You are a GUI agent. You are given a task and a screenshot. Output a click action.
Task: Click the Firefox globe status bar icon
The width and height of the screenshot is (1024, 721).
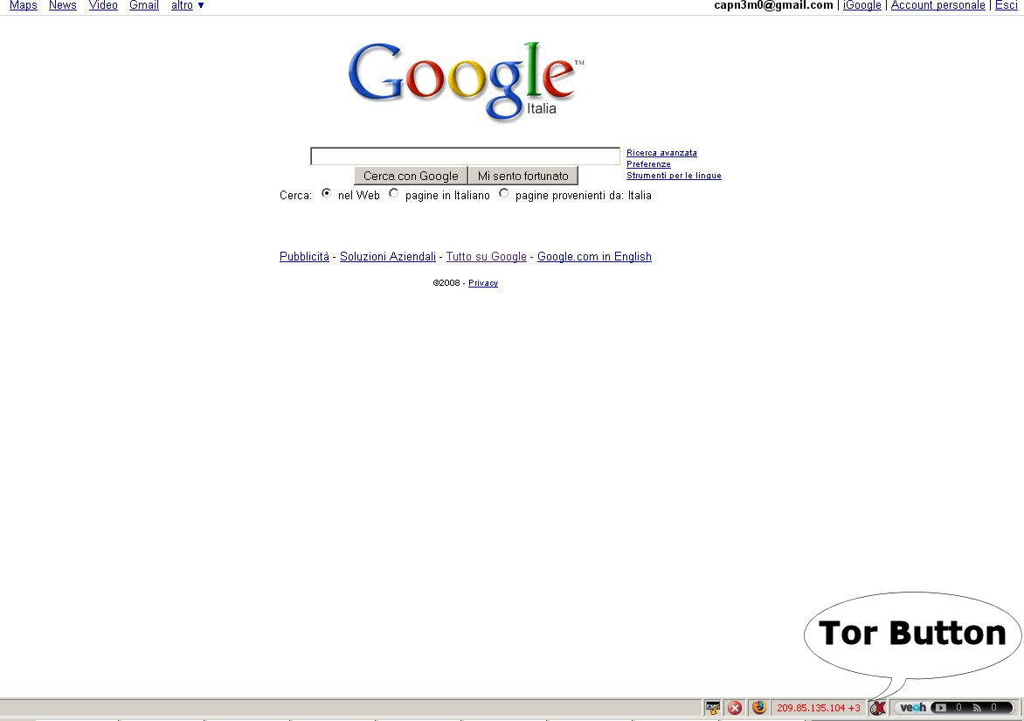coord(758,707)
